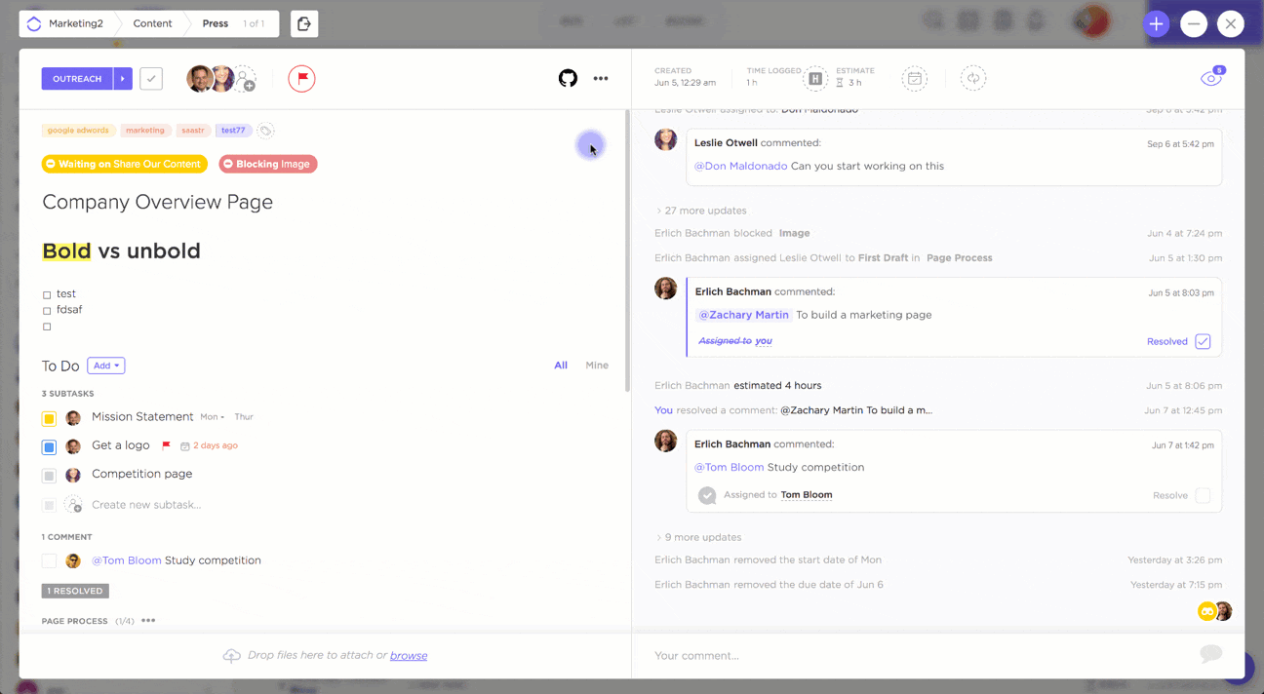
Task: Click the comment send bubble icon
Action: [1210, 654]
